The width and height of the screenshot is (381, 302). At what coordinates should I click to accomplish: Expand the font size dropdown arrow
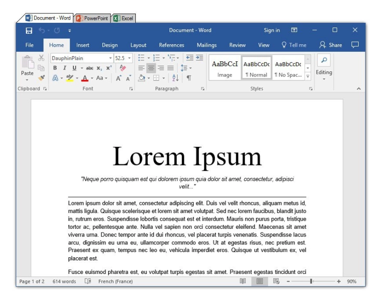point(130,58)
